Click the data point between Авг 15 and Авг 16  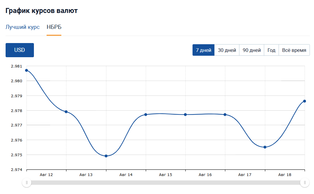pos(185,114)
